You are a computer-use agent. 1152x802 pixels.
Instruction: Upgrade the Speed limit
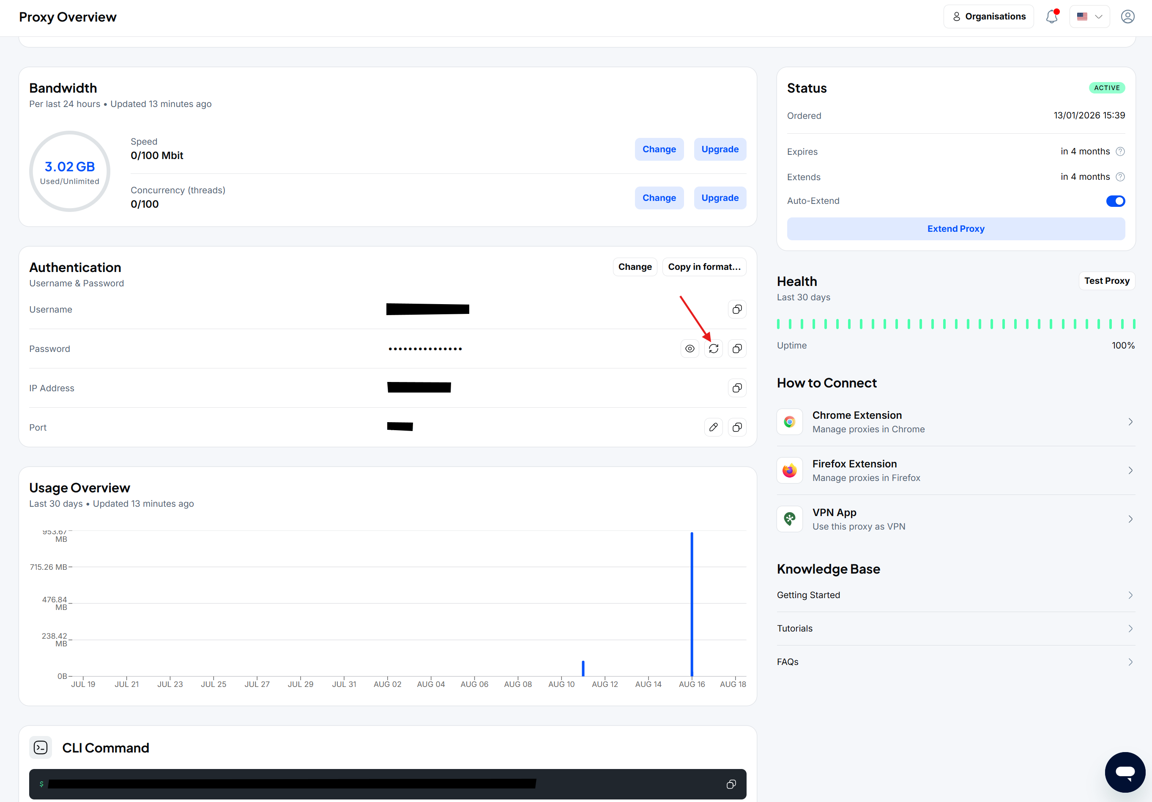point(720,149)
